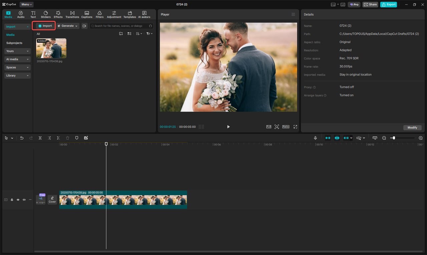Viewport: 427px width, 255px height.
Task: Open the Menu at the top left
Action: pos(26,4)
